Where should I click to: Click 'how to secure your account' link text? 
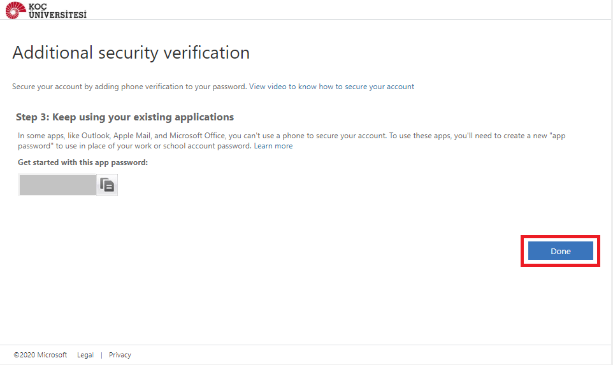pos(366,87)
